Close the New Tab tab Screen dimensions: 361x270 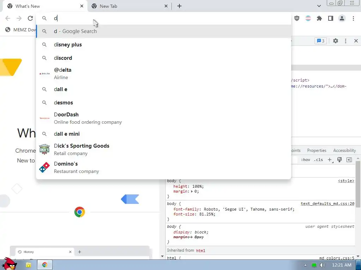166,6
